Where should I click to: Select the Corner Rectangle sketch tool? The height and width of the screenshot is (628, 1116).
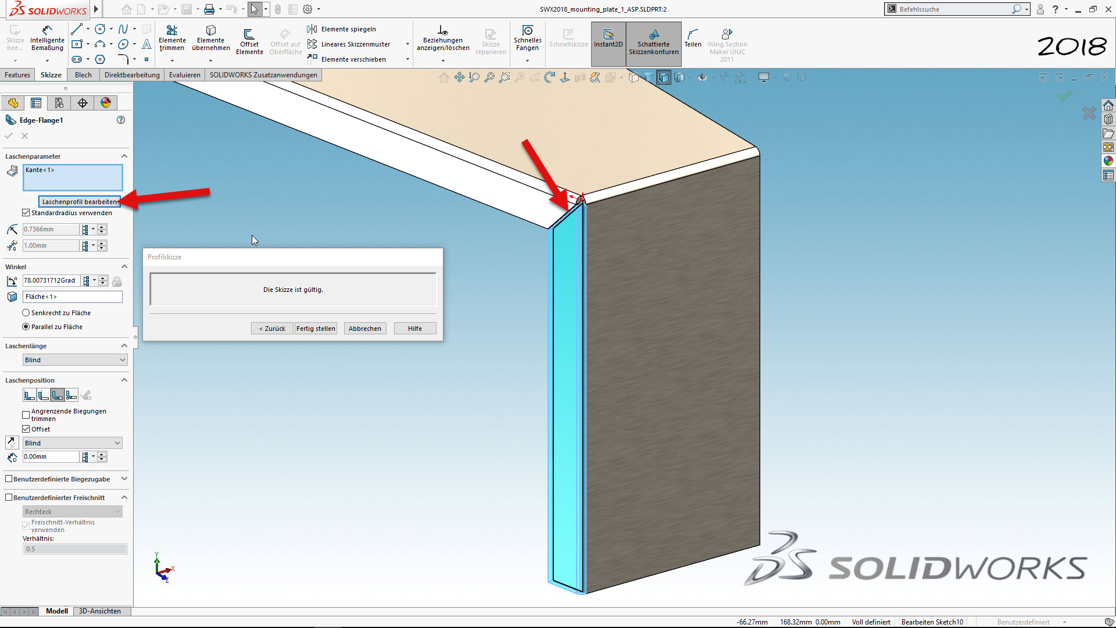pyautogui.click(x=76, y=44)
